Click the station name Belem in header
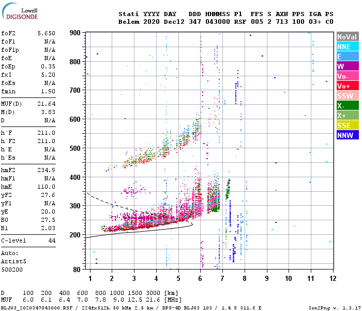The image size is (362, 311). (129, 22)
